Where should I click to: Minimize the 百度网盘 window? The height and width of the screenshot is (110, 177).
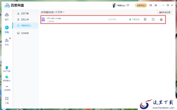point(163,5)
